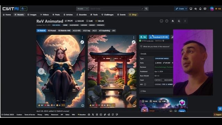
Task: Click the Buzz balance showing 100
Action: point(218,9)
